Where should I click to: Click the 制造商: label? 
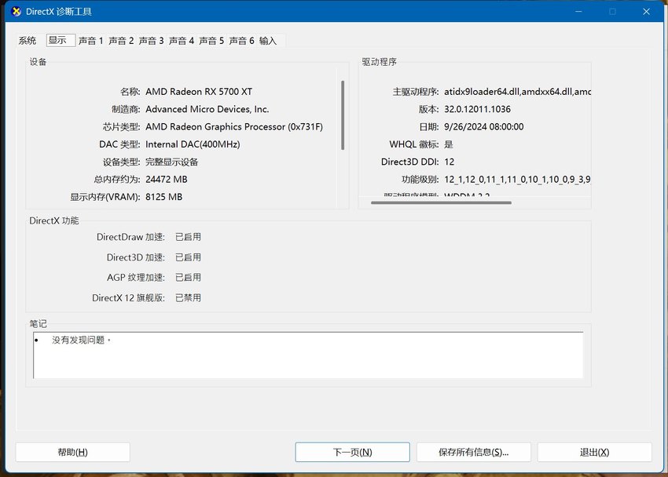pos(126,109)
